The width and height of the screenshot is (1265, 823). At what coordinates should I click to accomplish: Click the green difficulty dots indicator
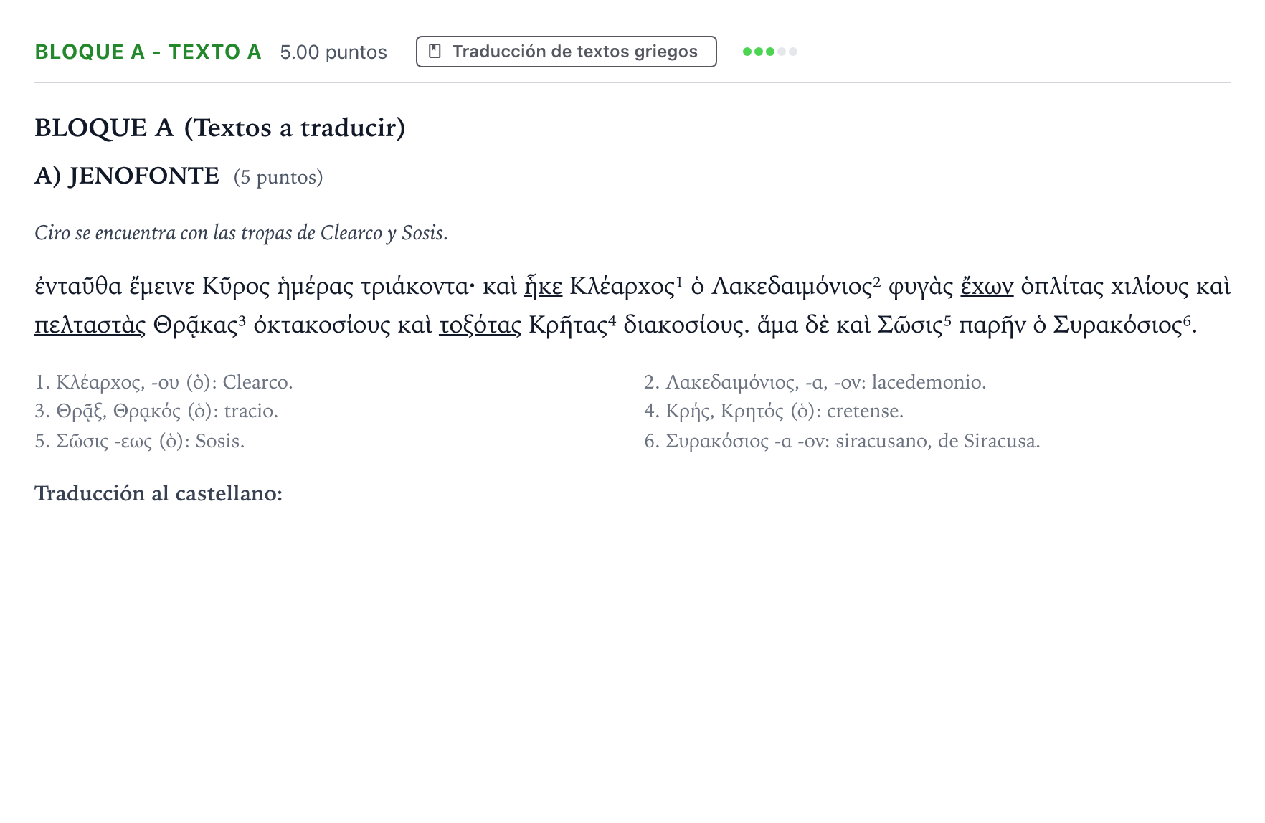point(770,52)
